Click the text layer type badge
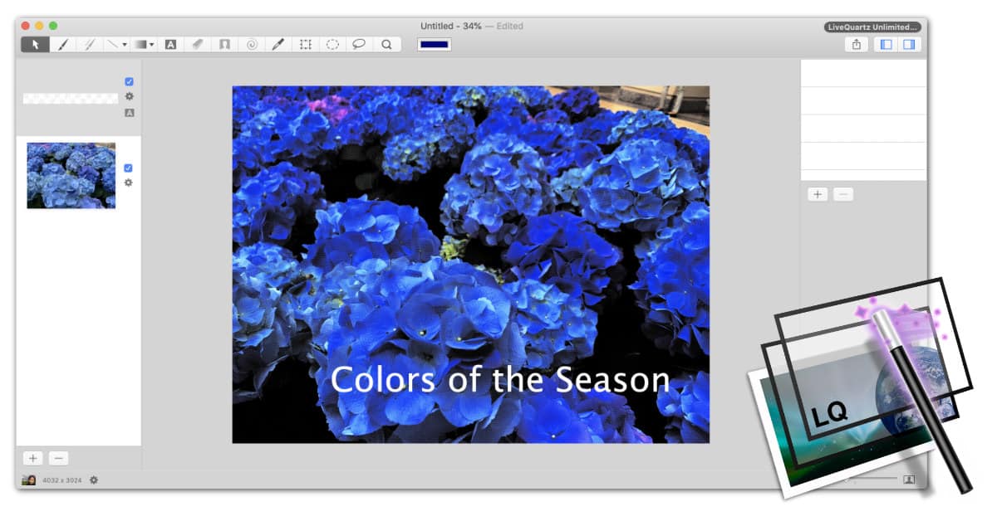The width and height of the screenshot is (997, 521). 129,113
